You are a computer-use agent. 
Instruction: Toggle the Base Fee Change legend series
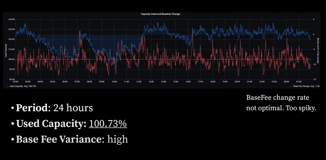[302, 86]
